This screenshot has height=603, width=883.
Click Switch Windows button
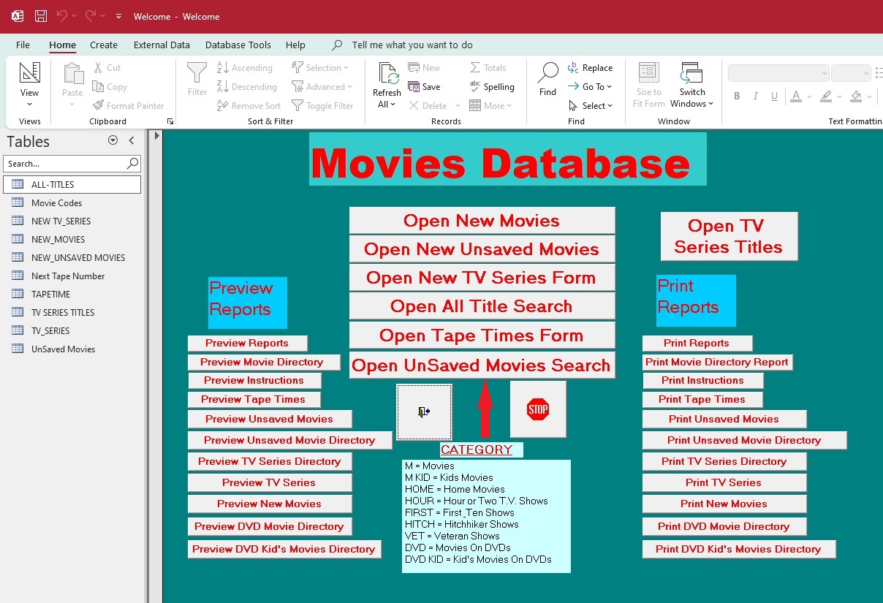point(691,85)
